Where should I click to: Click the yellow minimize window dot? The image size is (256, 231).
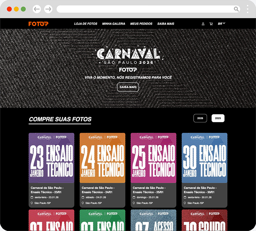pos(16,9)
